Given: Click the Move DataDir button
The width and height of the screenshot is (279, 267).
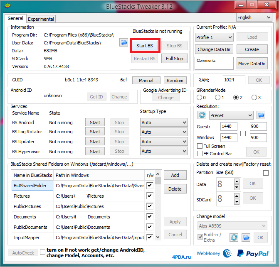Looking at the screenshot, I should 252,64.
